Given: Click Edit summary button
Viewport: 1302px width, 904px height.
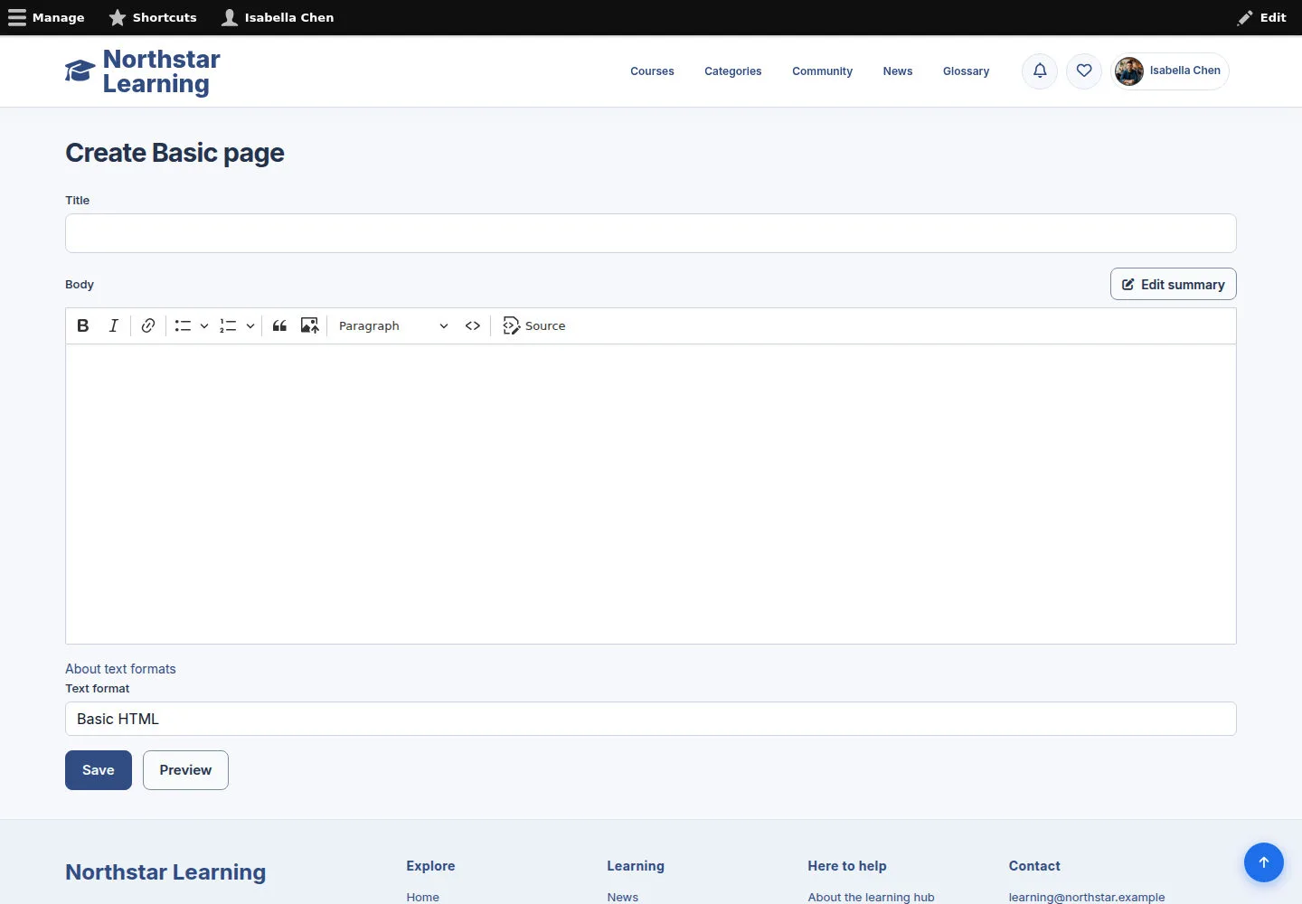Looking at the screenshot, I should coord(1174,284).
